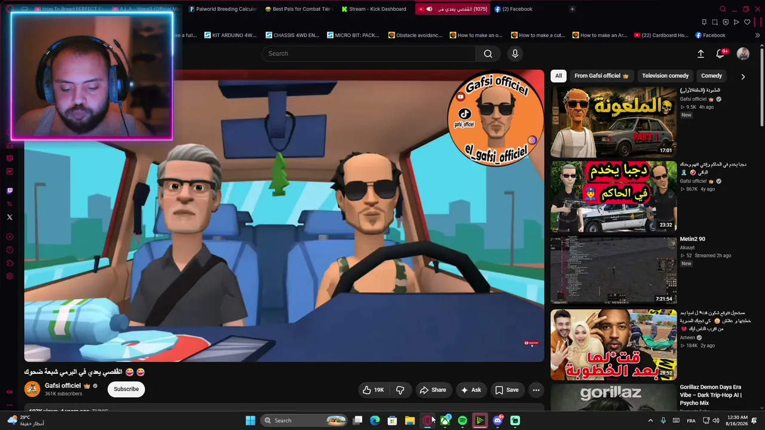
Task: Open the weather widget showing 29°C
Action: click(x=26, y=420)
